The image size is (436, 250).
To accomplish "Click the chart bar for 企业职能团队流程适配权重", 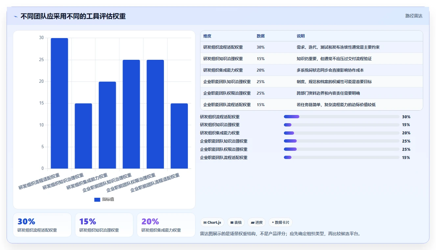I will click(179, 136).
